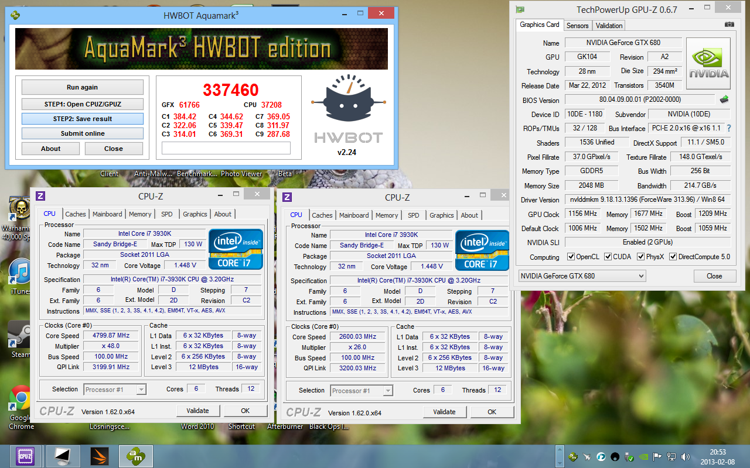Click the Safely Remove Hardware tray icon
Screen dimensions: 750x468
point(630,456)
